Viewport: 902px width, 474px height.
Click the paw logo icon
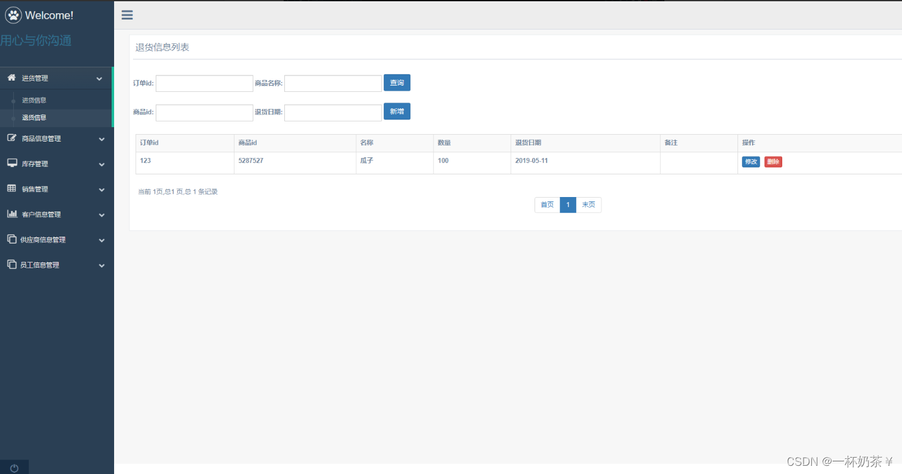point(13,15)
